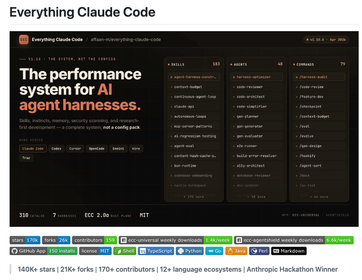Open the 150 installs badge value
362x280 pixels.
[x=62, y=251]
